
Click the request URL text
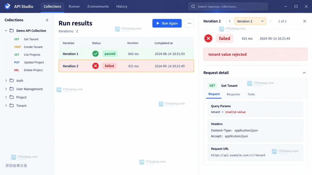coord(238,155)
